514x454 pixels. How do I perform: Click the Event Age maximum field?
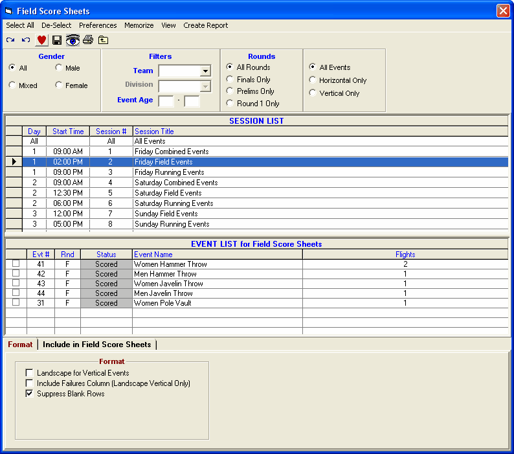coord(192,101)
